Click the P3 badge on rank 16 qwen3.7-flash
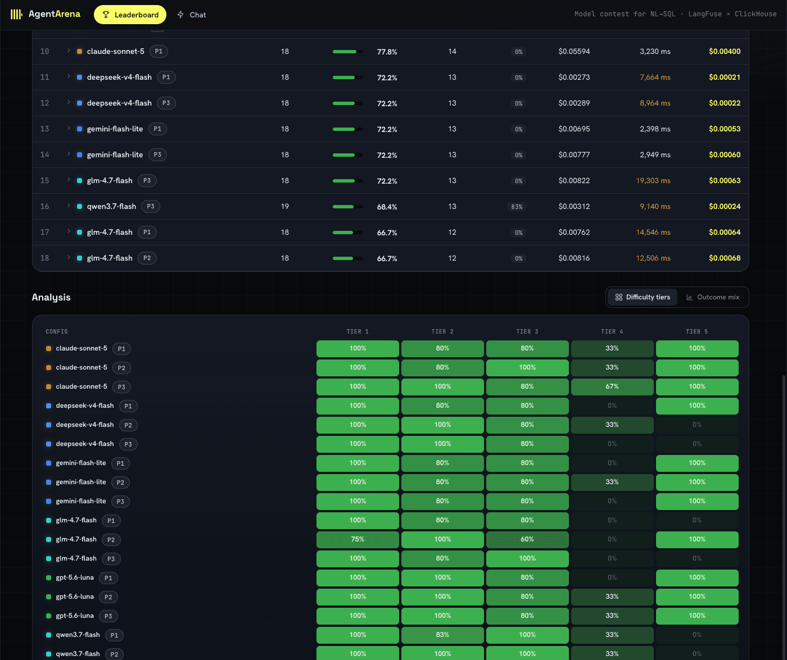The image size is (787, 660). click(151, 206)
